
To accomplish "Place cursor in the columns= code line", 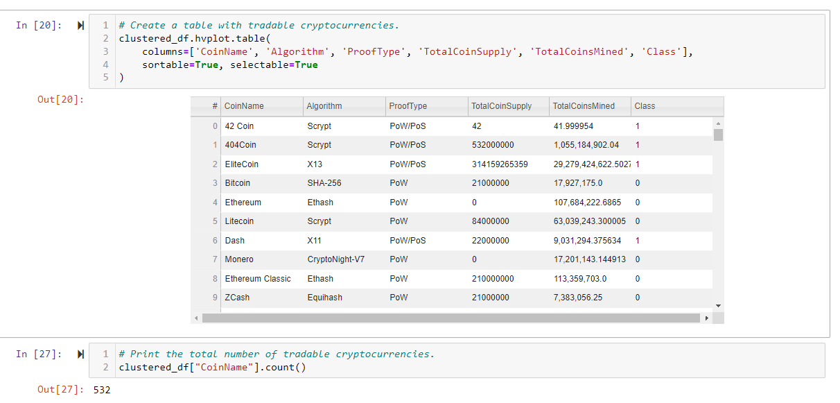I will point(418,51).
